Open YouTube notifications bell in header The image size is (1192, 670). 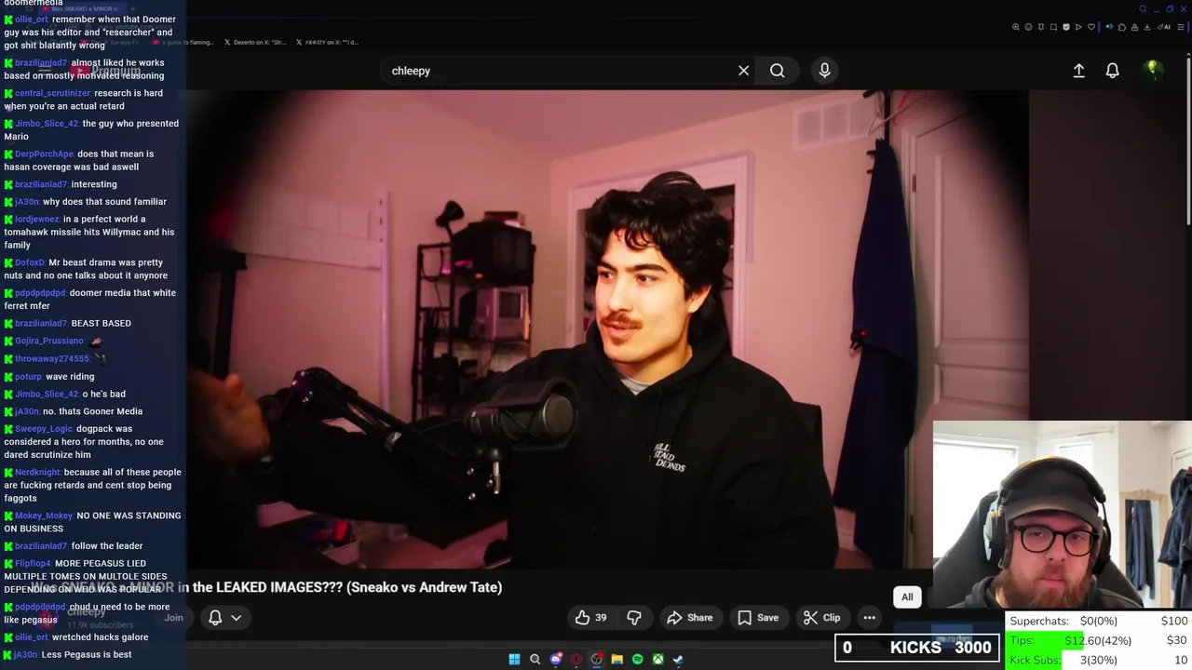point(1112,71)
